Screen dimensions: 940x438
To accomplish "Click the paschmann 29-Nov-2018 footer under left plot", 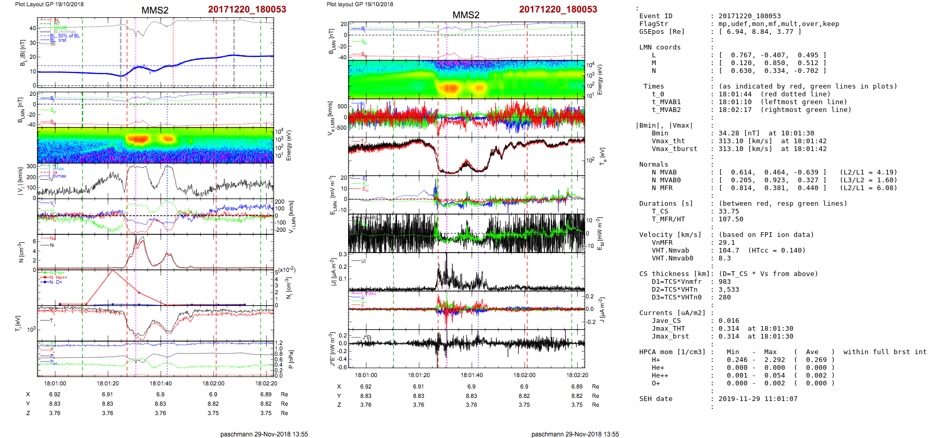I will pyautogui.click(x=264, y=434).
